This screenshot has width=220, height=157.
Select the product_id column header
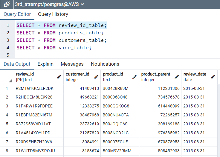120,77
